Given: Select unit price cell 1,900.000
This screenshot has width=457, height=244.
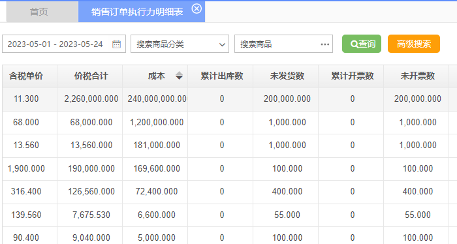Looking at the screenshot, I should [x=30, y=168].
